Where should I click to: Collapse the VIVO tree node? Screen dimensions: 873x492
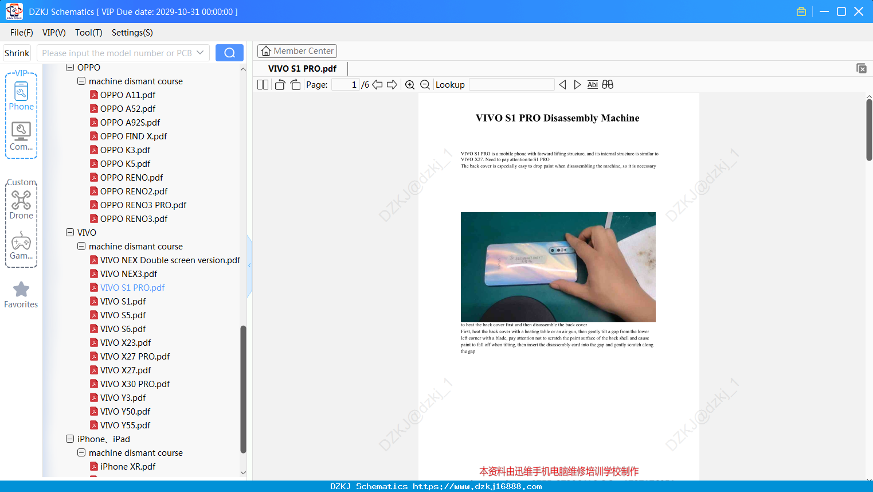pos(70,232)
